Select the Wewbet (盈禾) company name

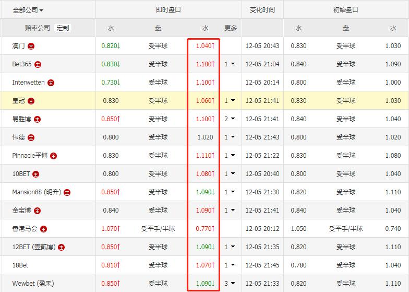(x=33, y=283)
